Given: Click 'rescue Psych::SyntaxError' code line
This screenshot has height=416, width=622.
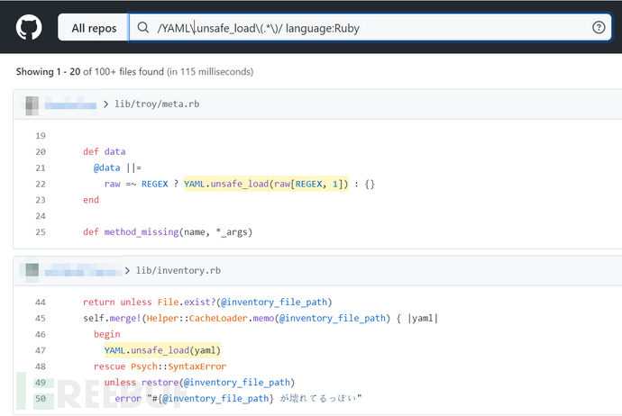Looking at the screenshot, I should [x=160, y=366].
